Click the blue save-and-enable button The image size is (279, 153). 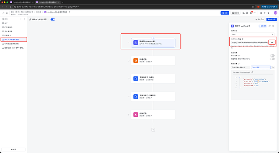pyautogui.click(x=271, y=19)
